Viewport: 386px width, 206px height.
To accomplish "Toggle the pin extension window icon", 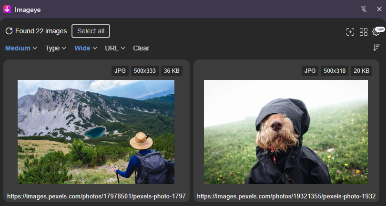I will [365, 9].
